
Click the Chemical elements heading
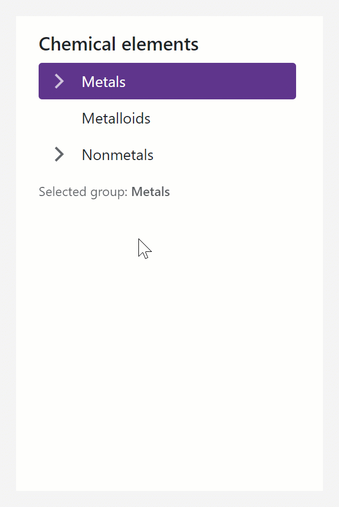[x=119, y=44]
